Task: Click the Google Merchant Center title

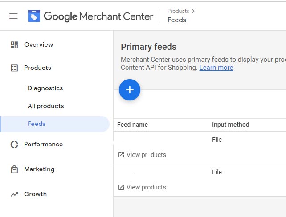Action: tap(98, 16)
